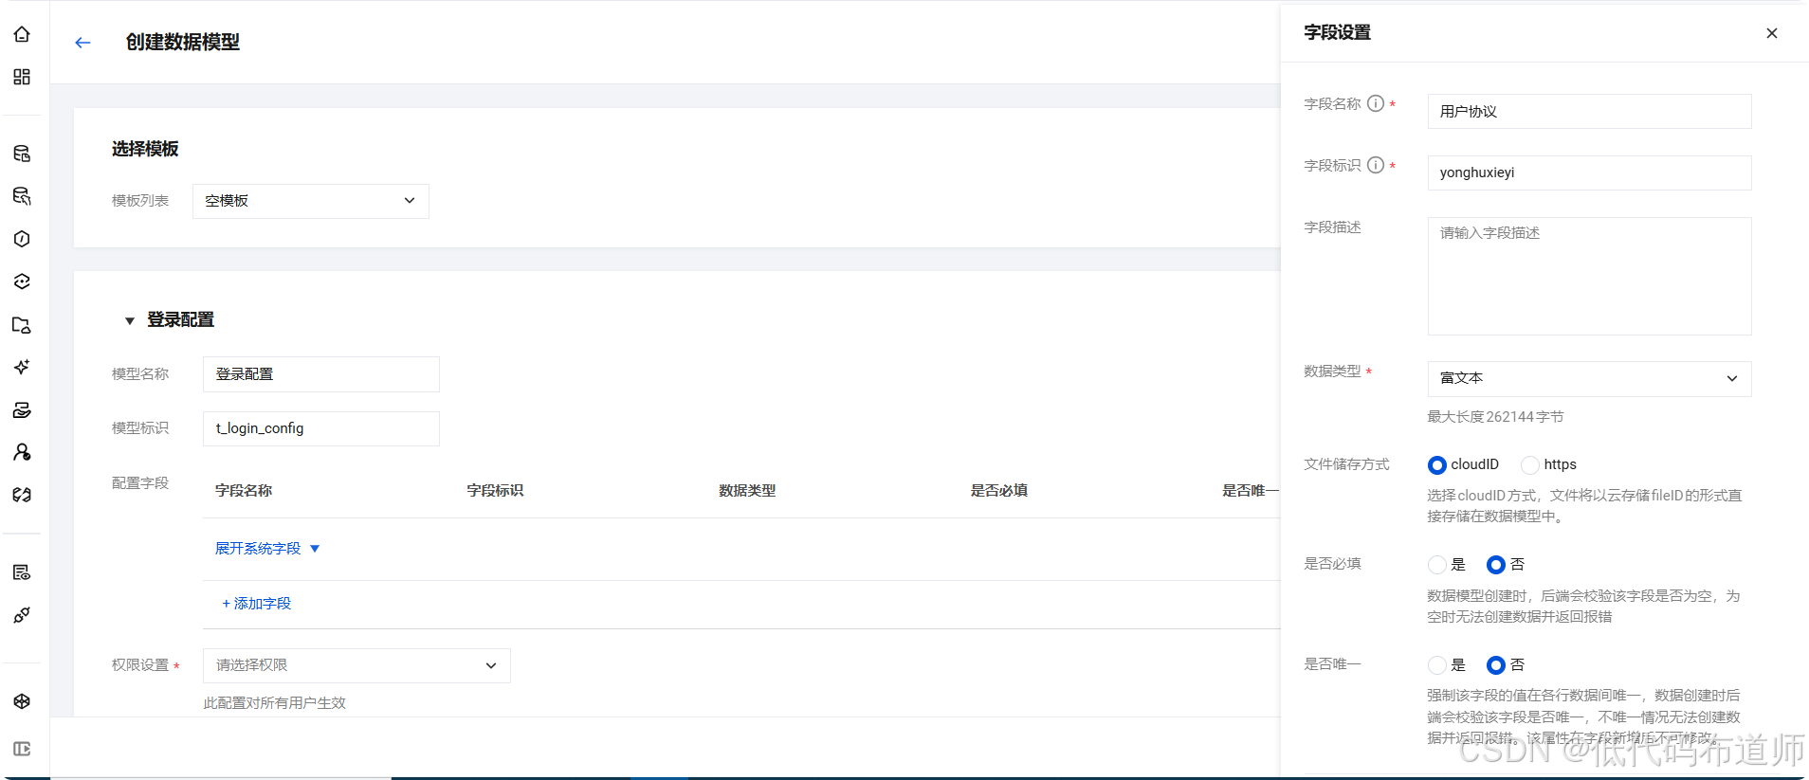Click the collapse-sidebar icon at the bottom
The height and width of the screenshot is (780, 1809).
click(22, 749)
